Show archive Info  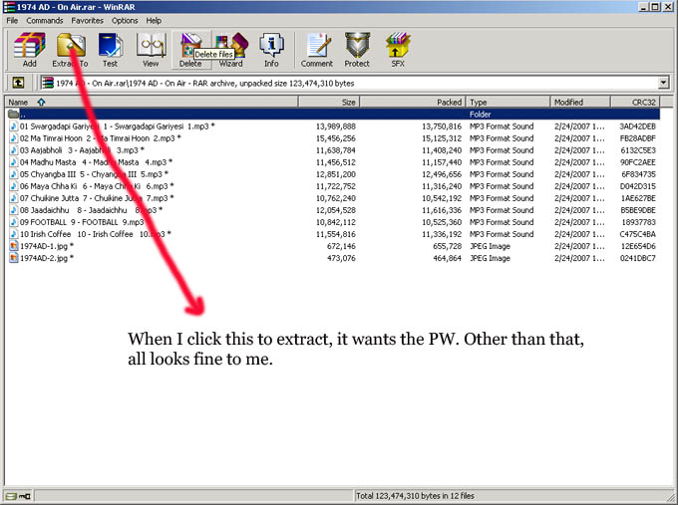pyautogui.click(x=270, y=49)
